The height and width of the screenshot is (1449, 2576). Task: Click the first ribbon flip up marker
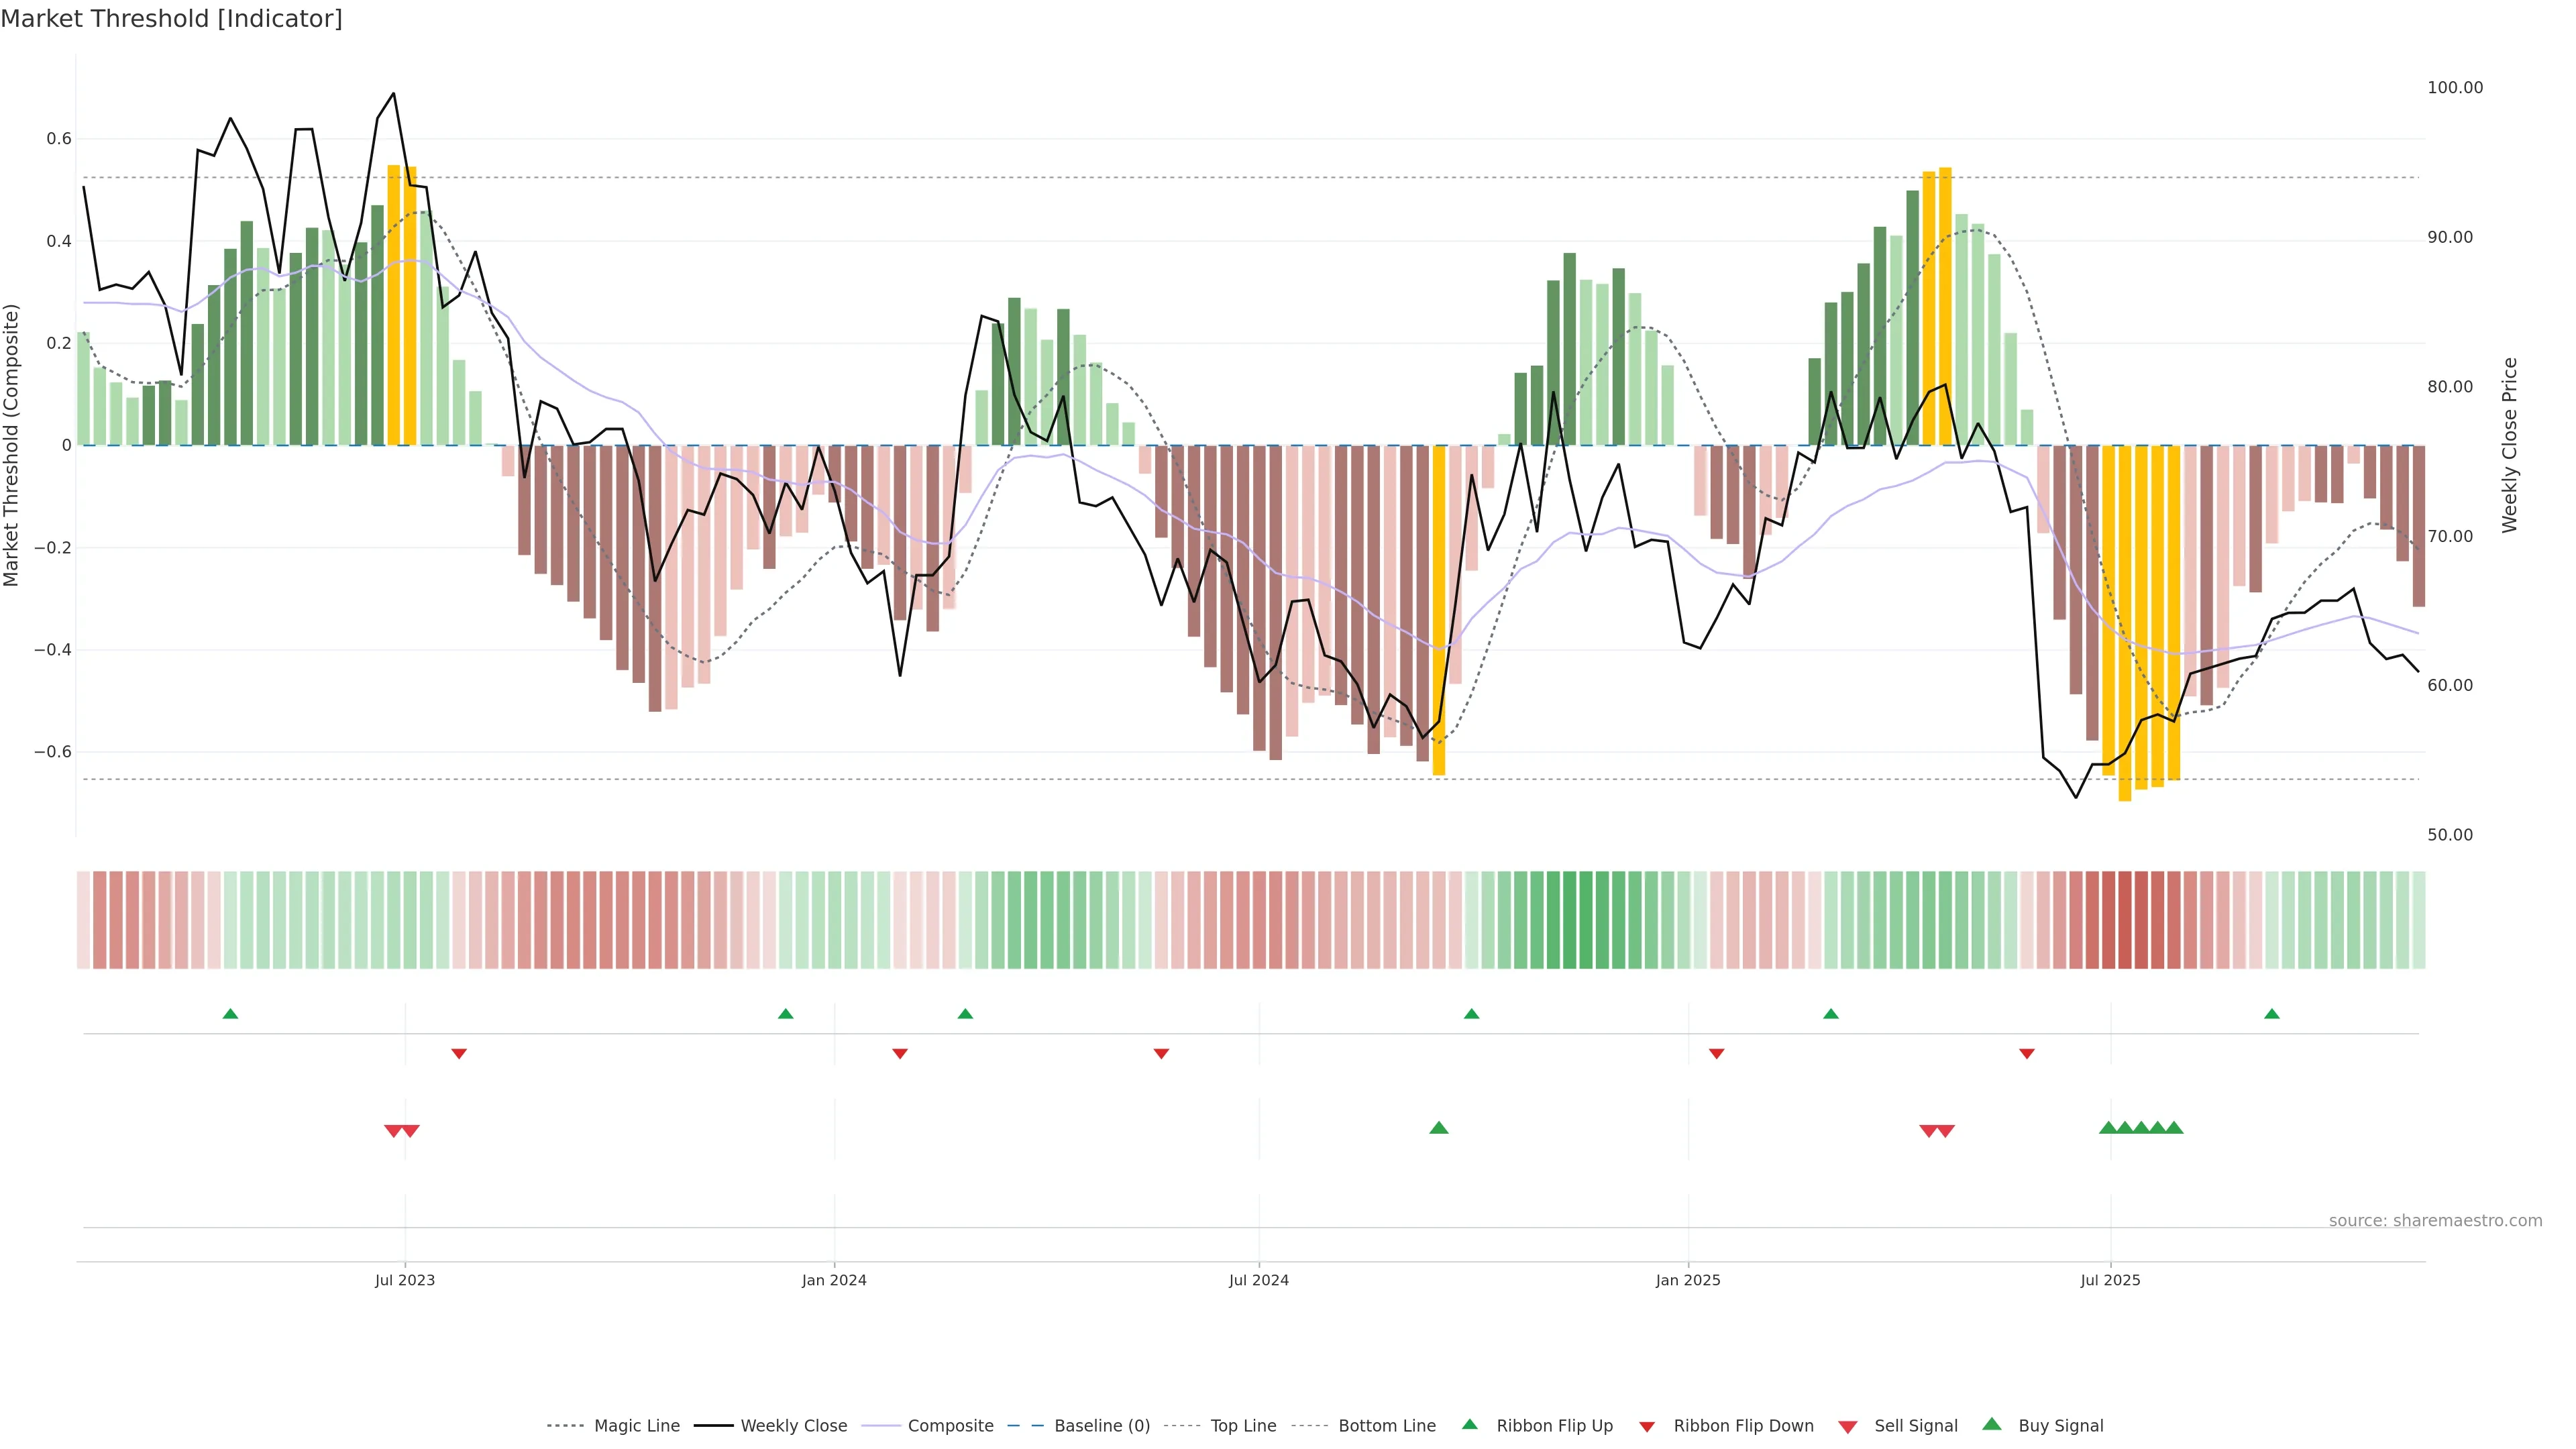[230, 1014]
